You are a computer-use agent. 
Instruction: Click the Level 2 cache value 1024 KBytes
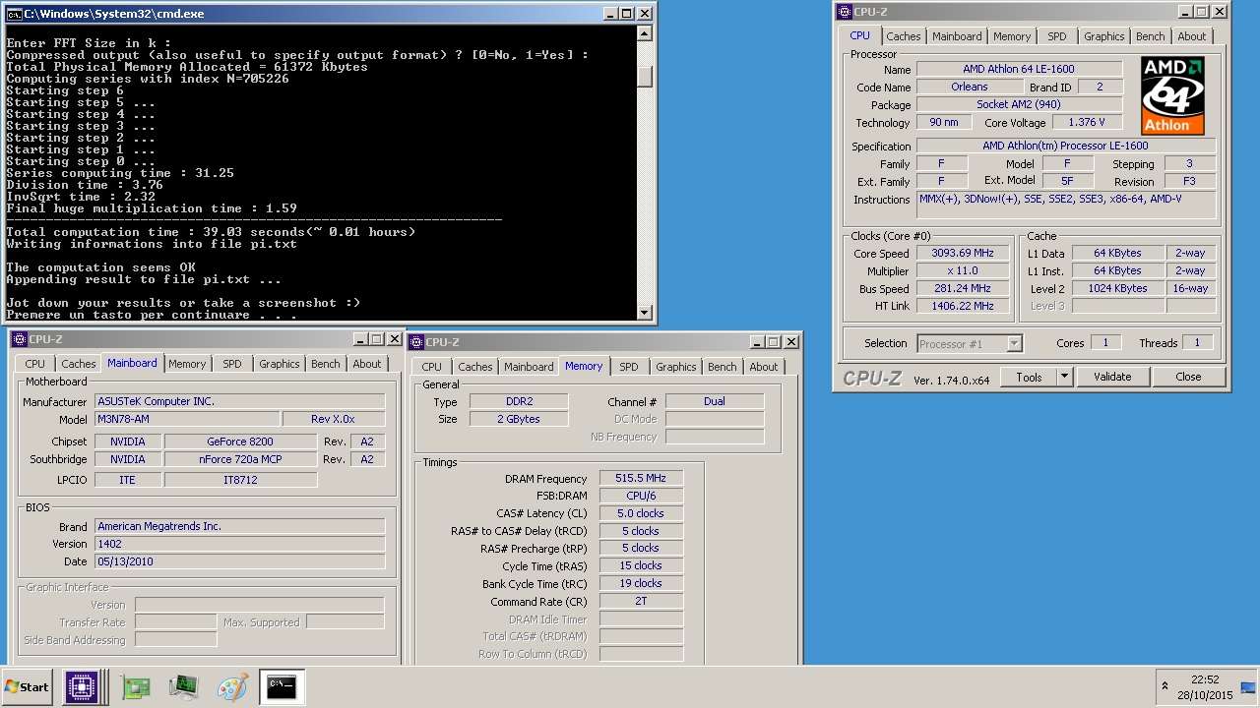pos(1117,289)
